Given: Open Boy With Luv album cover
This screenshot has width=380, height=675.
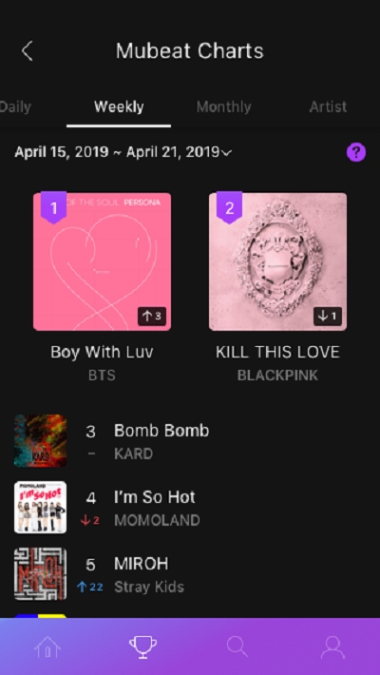Looking at the screenshot, I should coord(102,261).
